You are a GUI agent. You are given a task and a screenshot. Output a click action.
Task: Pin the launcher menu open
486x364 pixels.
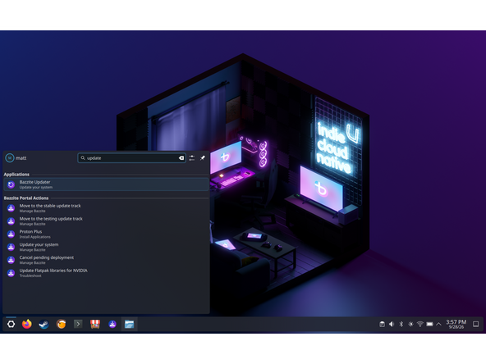203,158
